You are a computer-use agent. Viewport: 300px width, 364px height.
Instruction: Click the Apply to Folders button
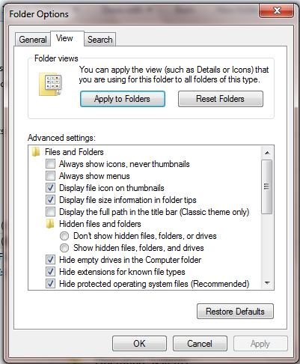[x=123, y=99]
